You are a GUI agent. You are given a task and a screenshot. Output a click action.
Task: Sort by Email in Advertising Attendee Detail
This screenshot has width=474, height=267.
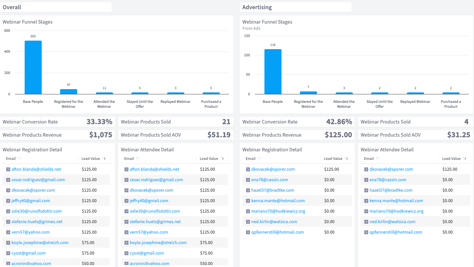pyautogui.click(x=377, y=159)
